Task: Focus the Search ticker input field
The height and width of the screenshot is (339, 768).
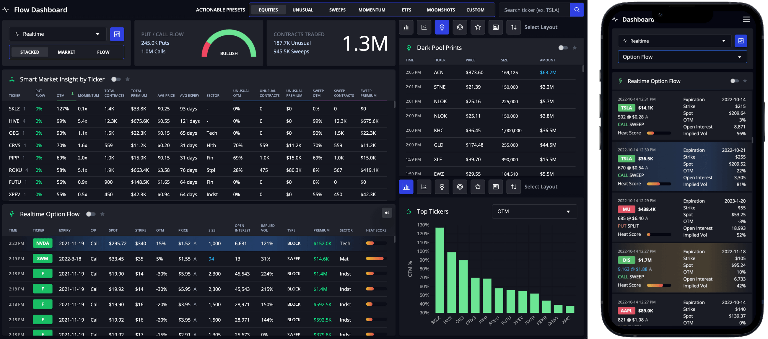Action: (534, 10)
